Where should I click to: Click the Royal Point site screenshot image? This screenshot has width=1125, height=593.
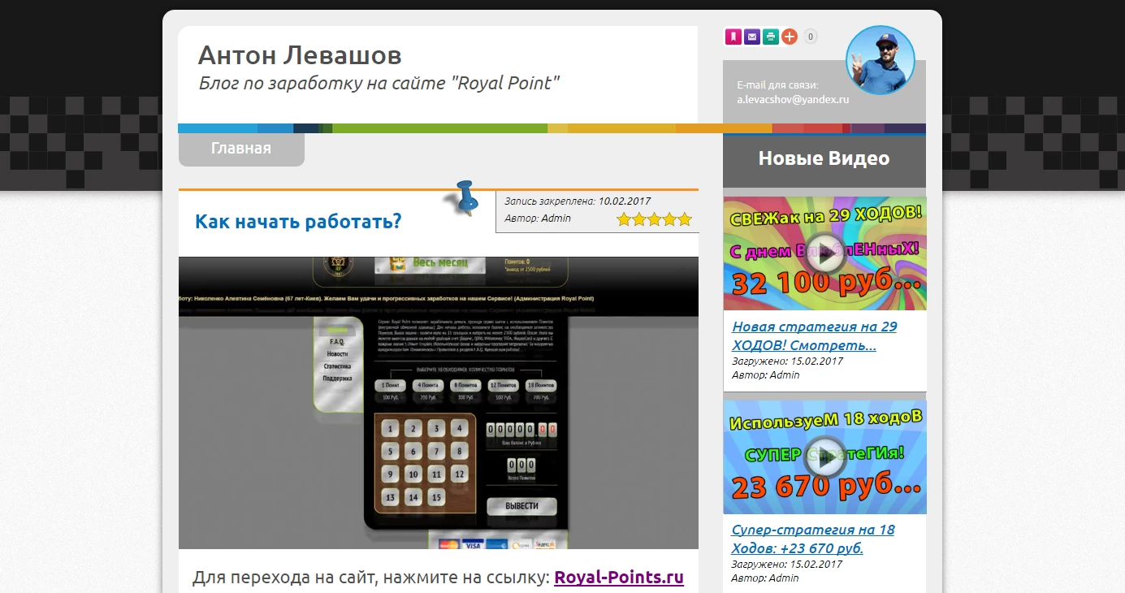(439, 403)
